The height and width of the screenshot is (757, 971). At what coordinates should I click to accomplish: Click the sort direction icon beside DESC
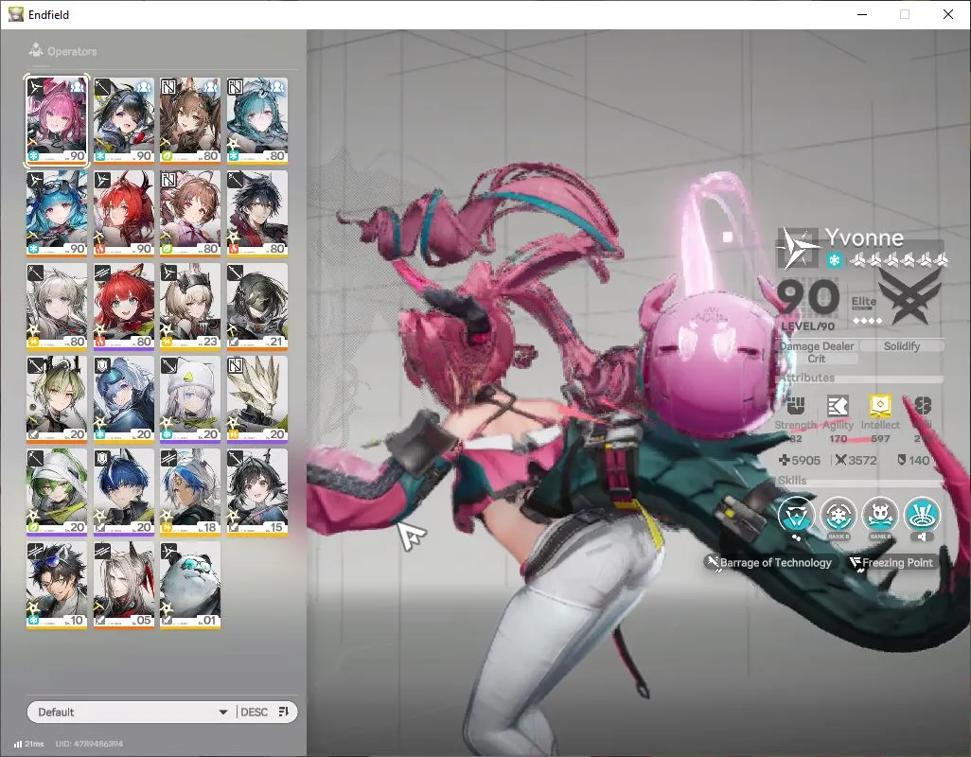pos(284,712)
